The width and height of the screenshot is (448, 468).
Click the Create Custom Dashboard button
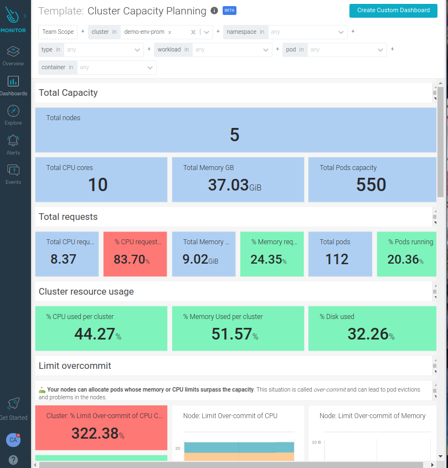coord(393,11)
